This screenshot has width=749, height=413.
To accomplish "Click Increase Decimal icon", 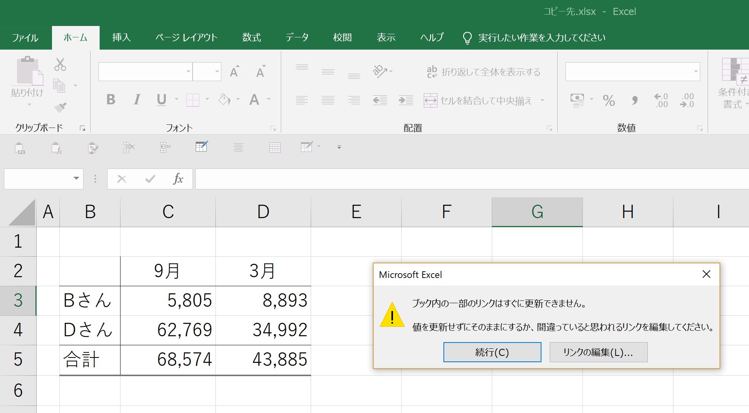I will [x=661, y=100].
